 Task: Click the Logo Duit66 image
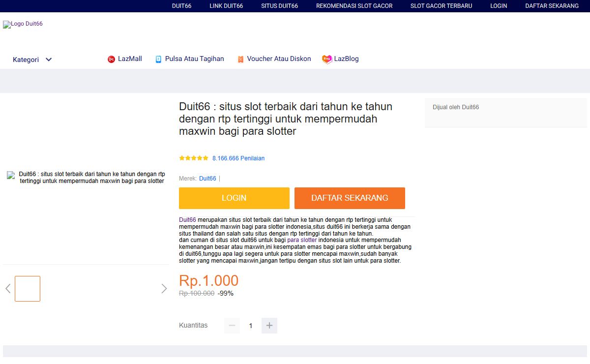(x=23, y=24)
